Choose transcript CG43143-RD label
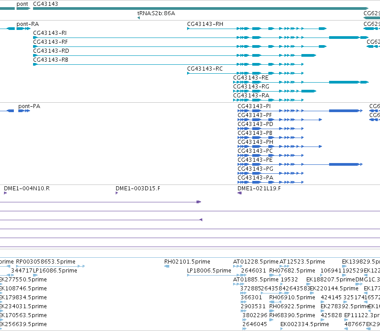This screenshot has height=331, width=380. [51, 51]
